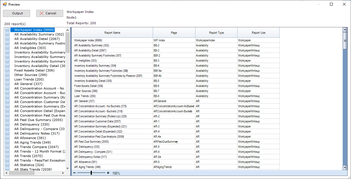
Task: Click the icon beside AR Statistics (324)
Action: point(7,165)
